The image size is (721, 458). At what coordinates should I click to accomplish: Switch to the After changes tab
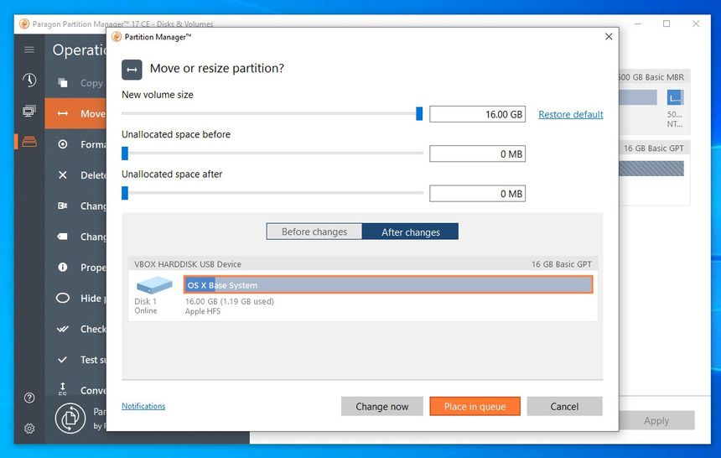click(410, 232)
